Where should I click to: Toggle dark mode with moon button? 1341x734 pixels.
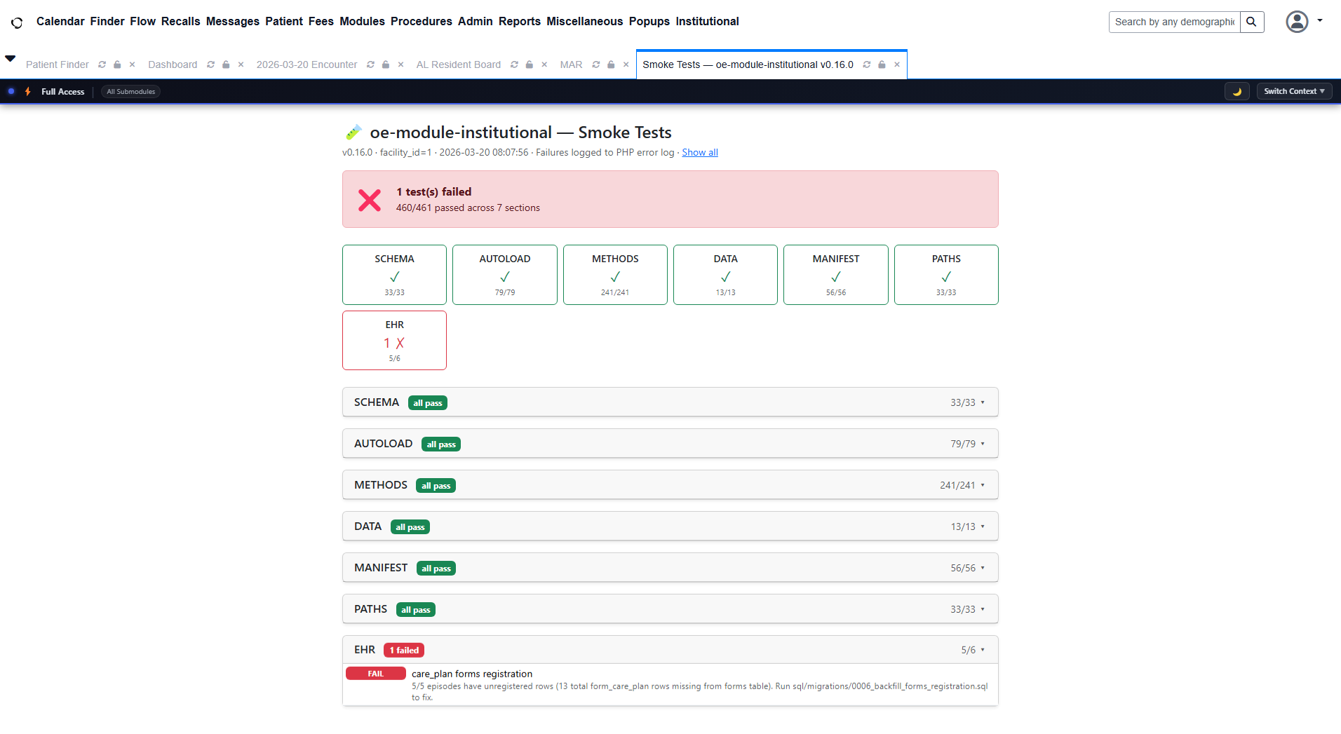click(1236, 92)
